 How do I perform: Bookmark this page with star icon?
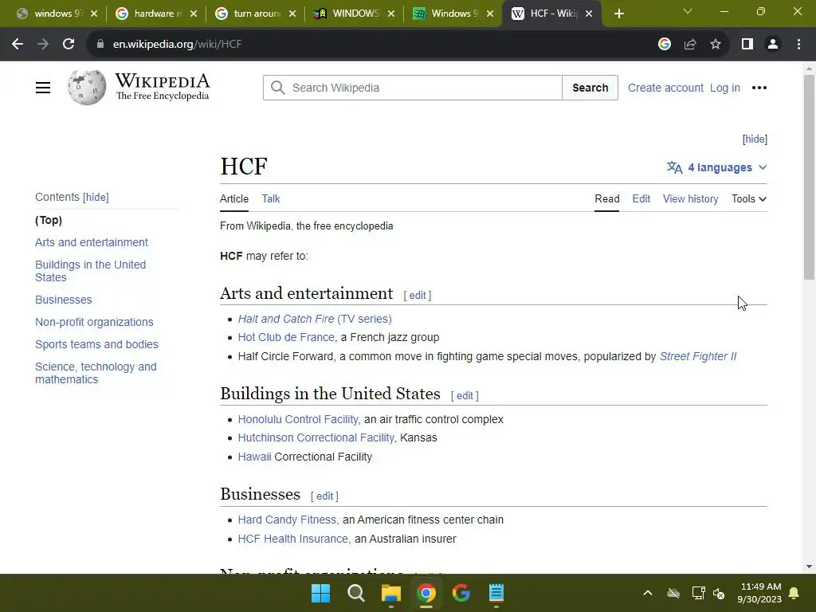[716, 45]
